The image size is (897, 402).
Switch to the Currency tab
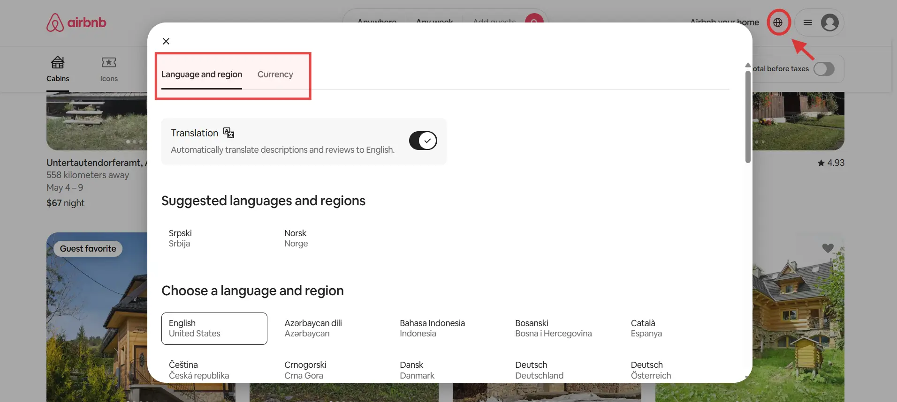tap(275, 74)
